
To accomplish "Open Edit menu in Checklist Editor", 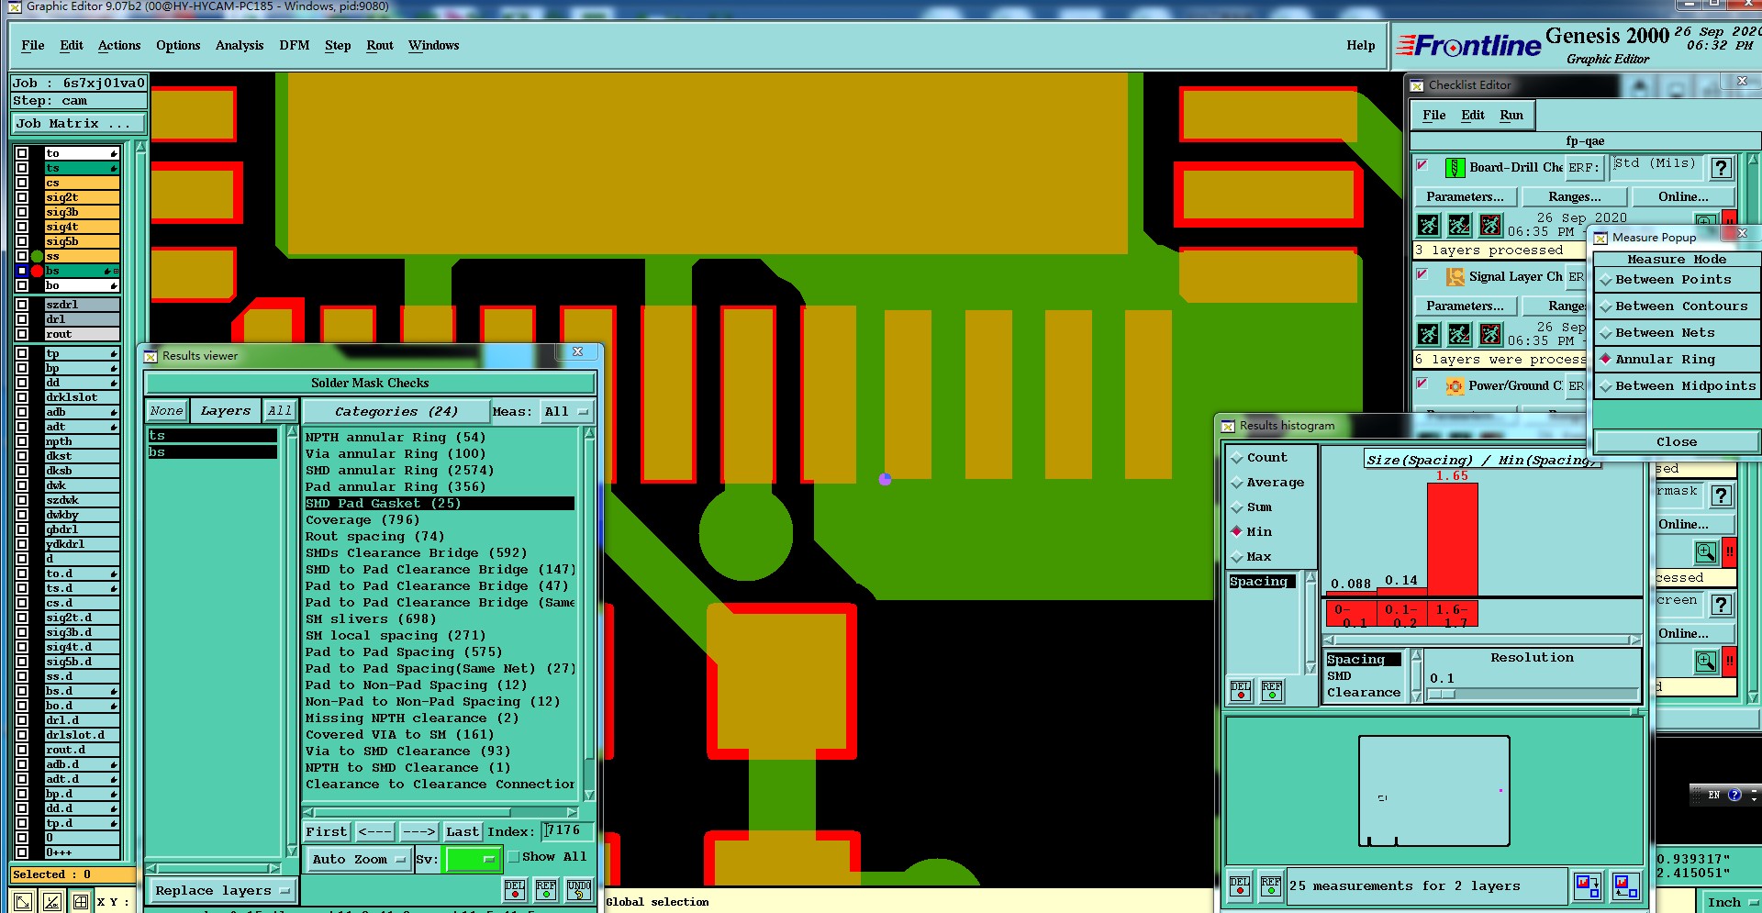I will click(x=1473, y=115).
